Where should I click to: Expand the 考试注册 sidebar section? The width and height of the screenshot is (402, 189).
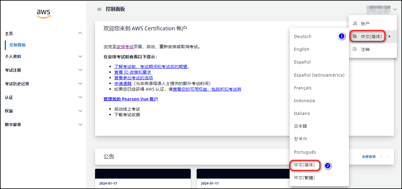point(80,70)
